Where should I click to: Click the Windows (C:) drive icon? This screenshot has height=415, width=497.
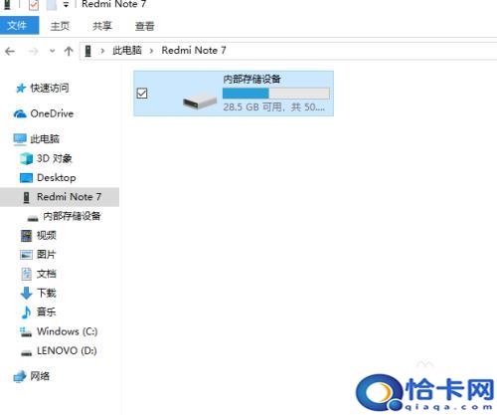[x=26, y=331]
